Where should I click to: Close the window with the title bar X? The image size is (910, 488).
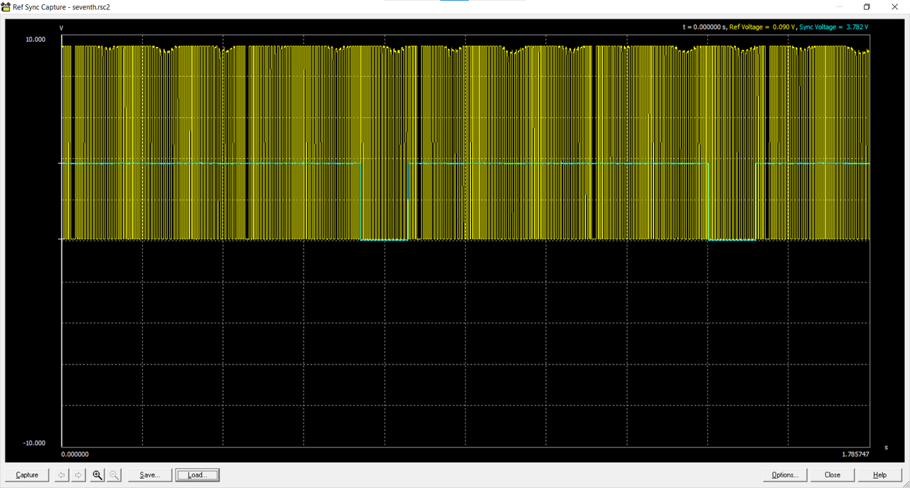894,6
